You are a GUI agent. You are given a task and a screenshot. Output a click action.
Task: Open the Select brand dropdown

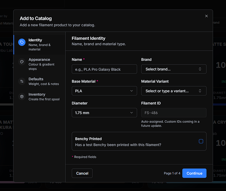click(x=174, y=69)
